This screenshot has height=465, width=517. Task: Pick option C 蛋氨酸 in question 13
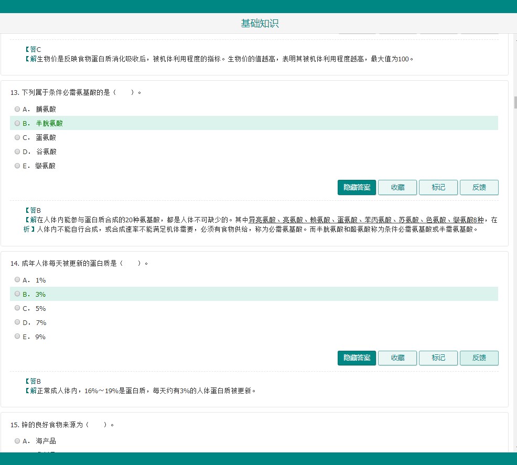tap(17, 137)
